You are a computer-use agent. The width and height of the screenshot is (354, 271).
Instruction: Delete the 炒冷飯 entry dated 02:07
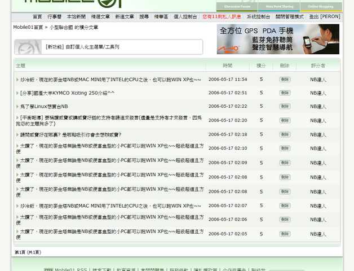pos(285,206)
